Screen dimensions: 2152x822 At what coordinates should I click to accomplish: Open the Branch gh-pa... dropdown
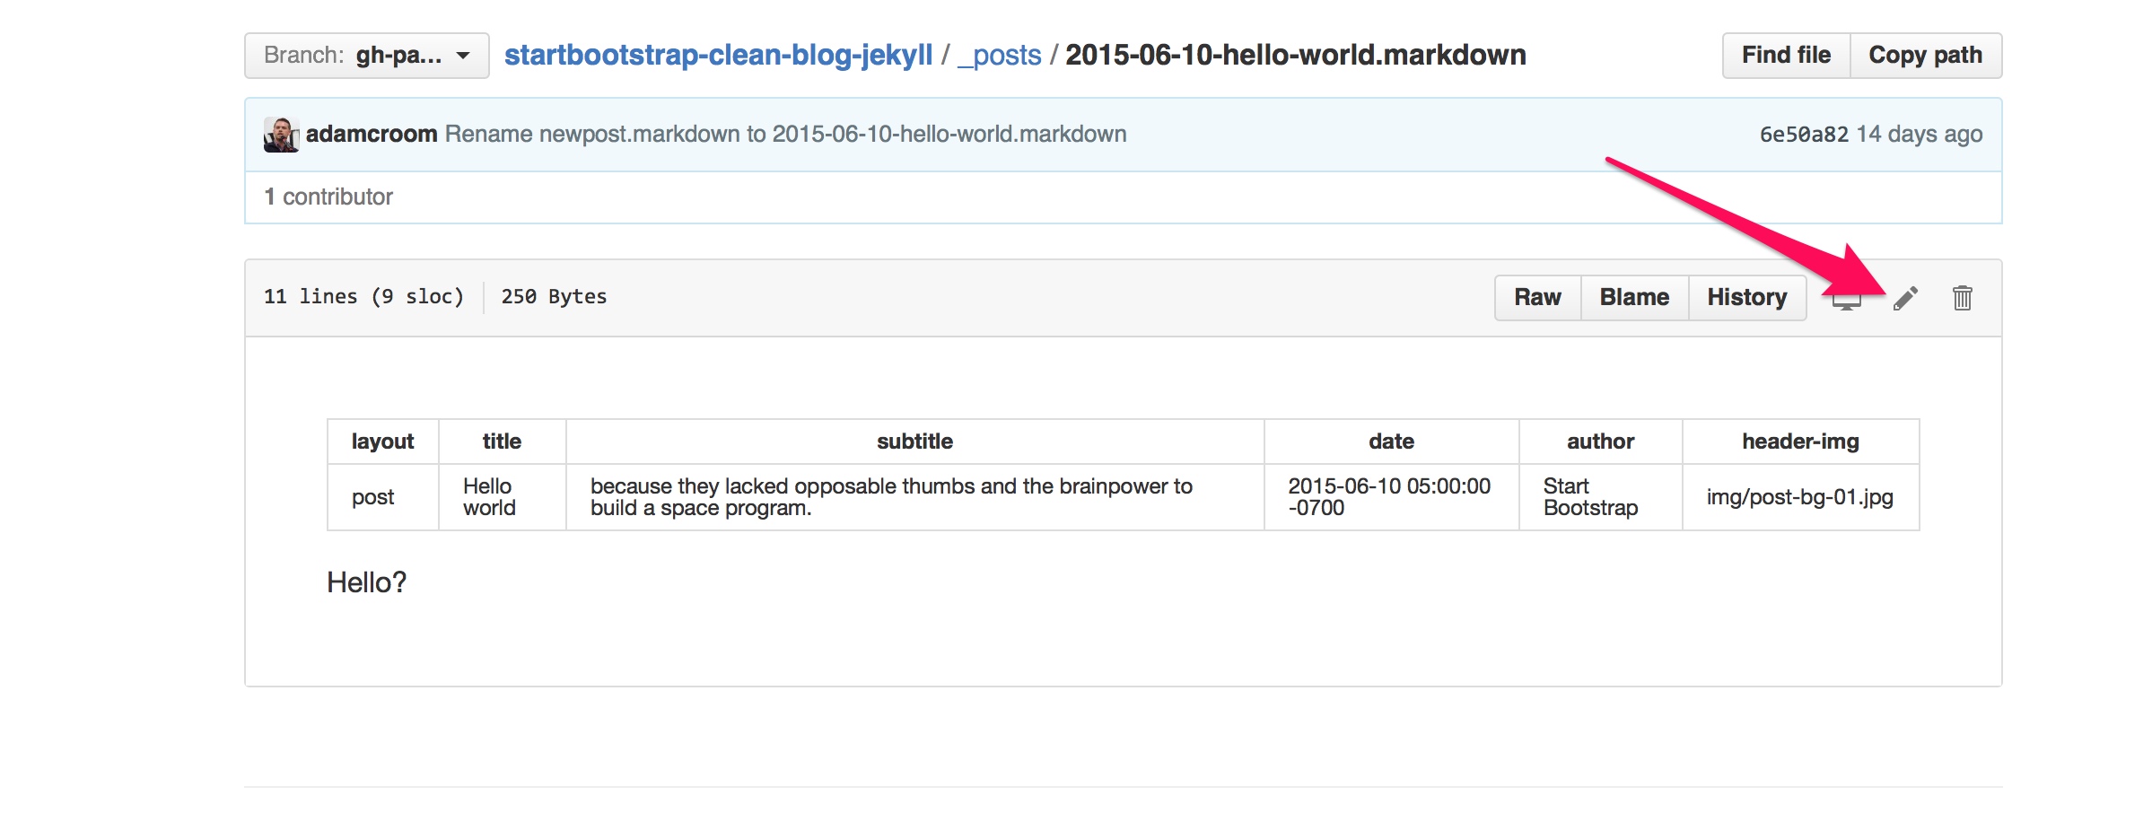[x=367, y=56]
